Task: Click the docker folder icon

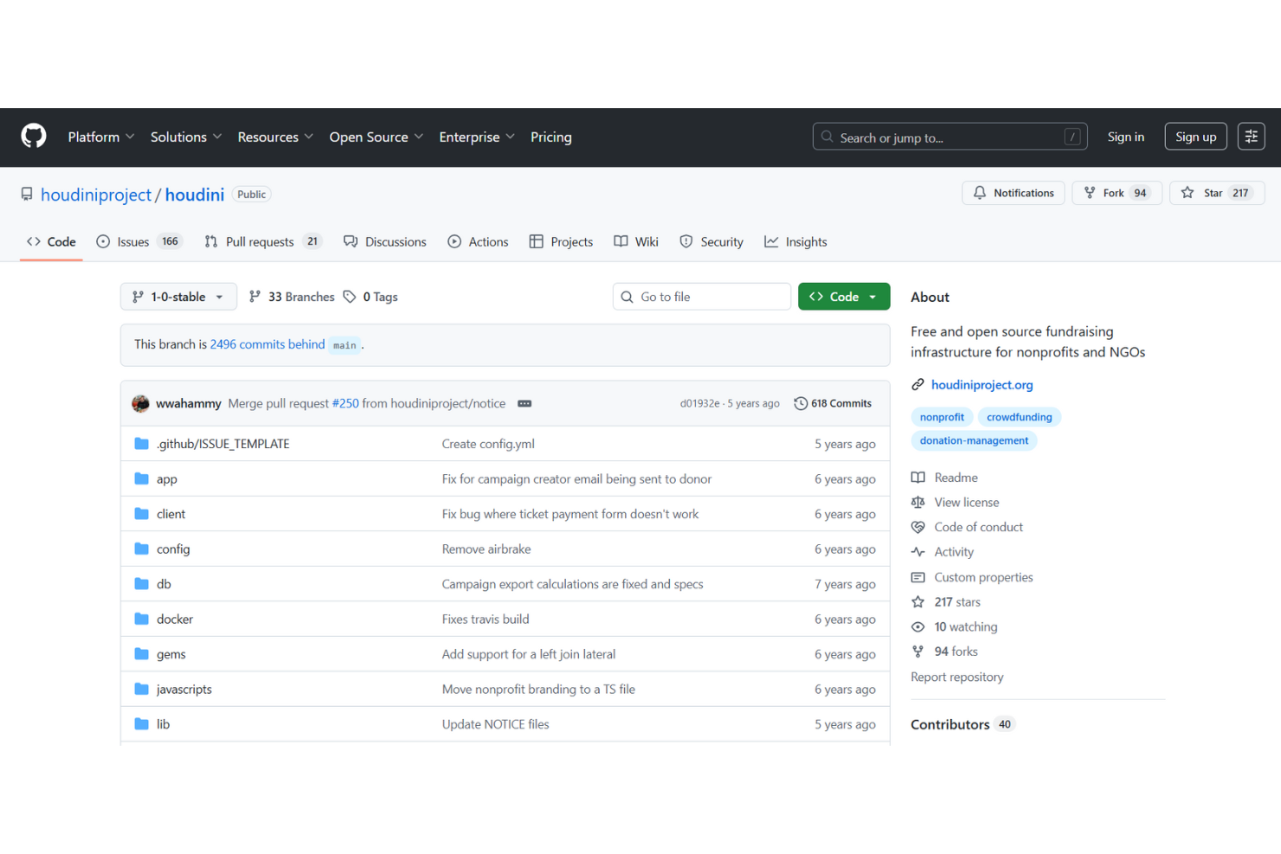Action: click(142, 619)
